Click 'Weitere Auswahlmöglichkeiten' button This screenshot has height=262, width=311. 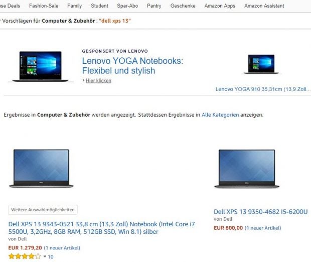[x=43, y=210]
